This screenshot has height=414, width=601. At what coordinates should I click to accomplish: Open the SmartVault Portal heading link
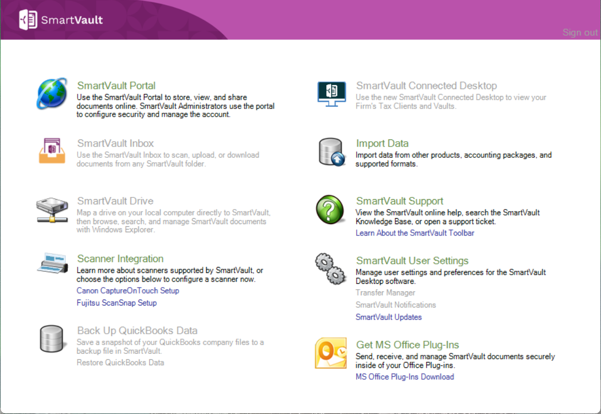(x=116, y=85)
